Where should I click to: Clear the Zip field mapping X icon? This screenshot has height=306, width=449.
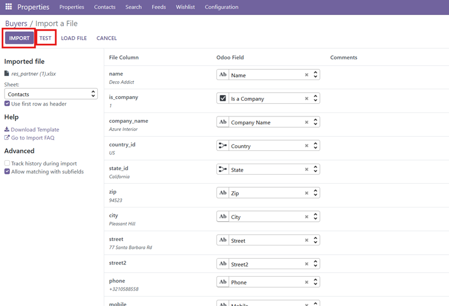[306, 193]
